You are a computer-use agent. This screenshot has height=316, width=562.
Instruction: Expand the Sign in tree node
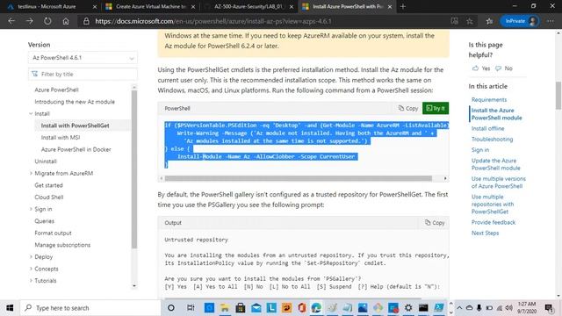pyautogui.click(x=31, y=209)
